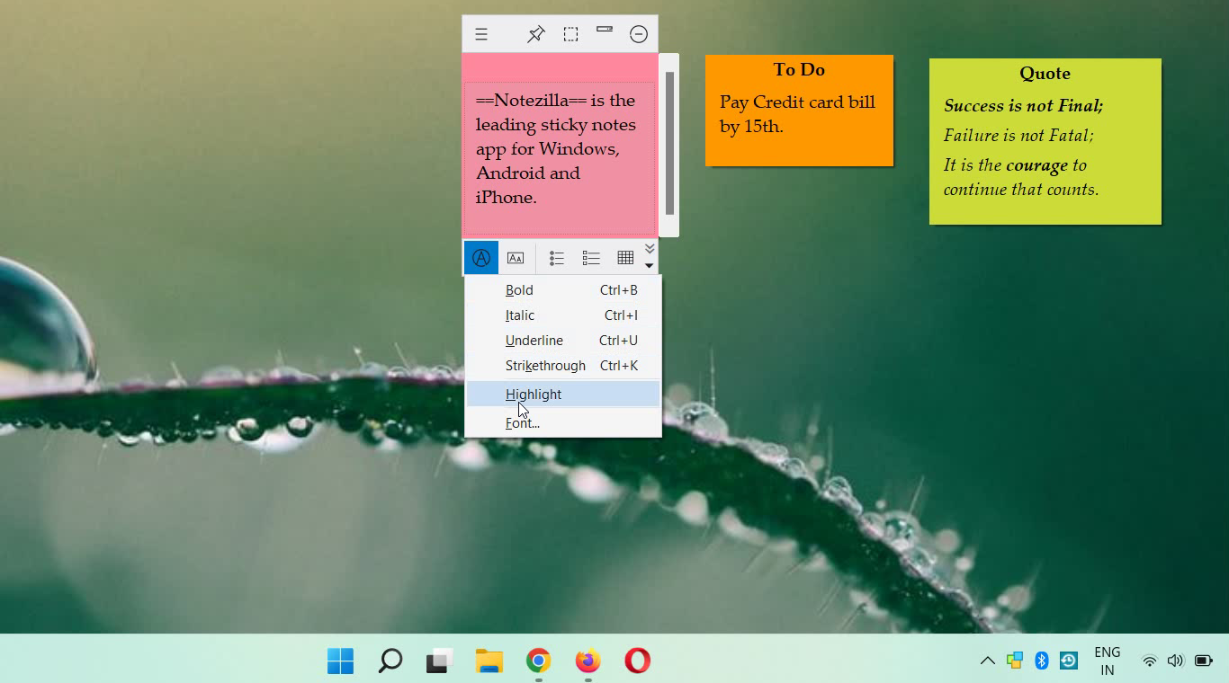
Task: Select Underline in the format menu
Action: click(563, 341)
